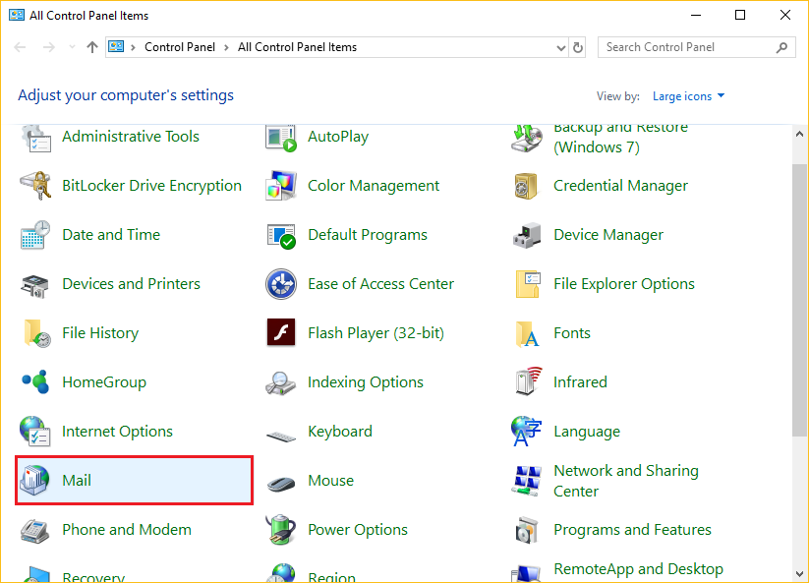Maximize the Control Panel window

[740, 15]
